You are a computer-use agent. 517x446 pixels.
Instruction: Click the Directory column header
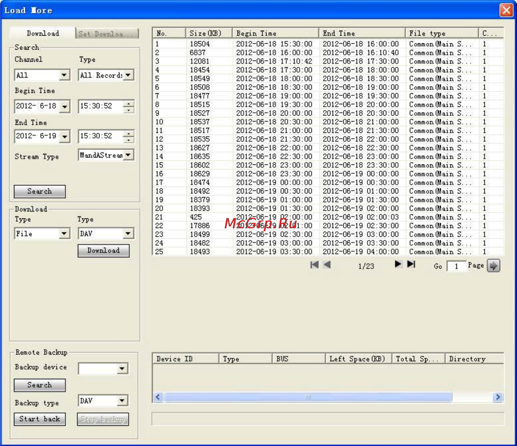tap(474, 359)
